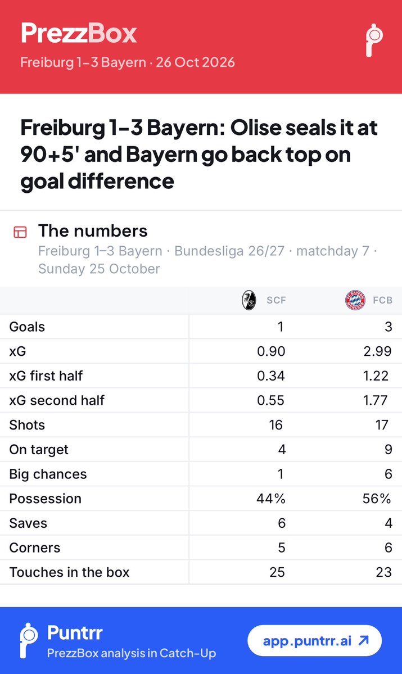Select the FCB column header
The image size is (402, 674).
[383, 300]
